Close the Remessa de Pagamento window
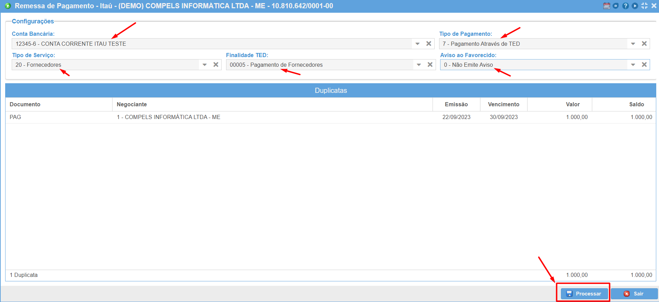The width and height of the screenshot is (659, 302). (x=654, y=6)
